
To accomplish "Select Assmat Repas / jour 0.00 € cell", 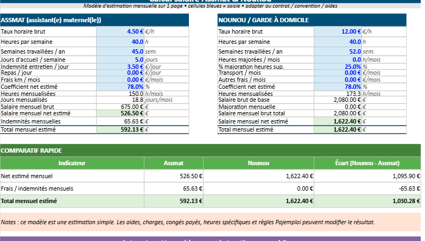I will (x=120, y=73).
